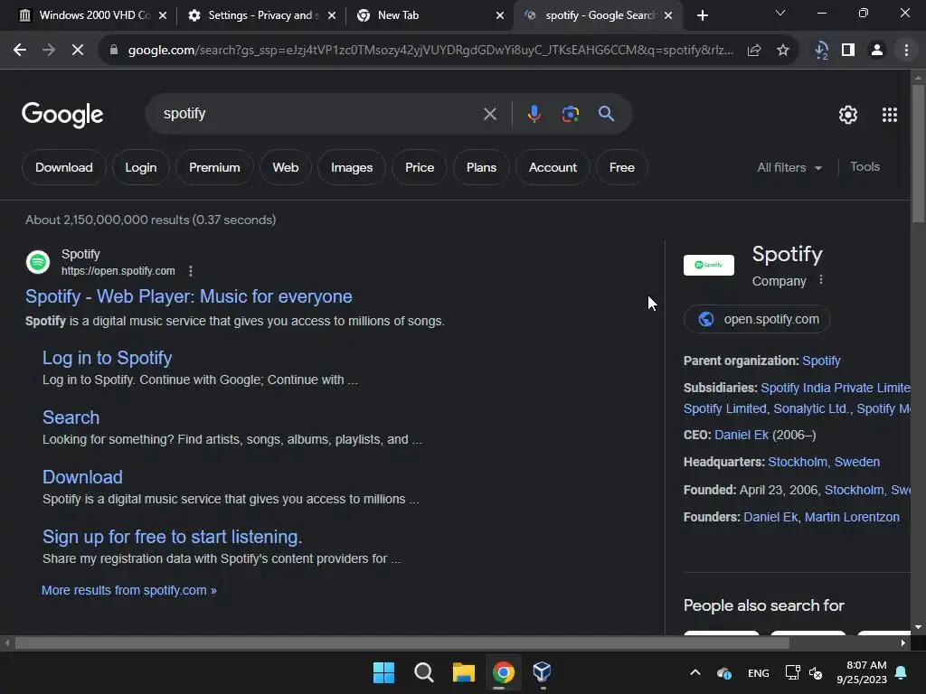Open ENG language indicator in tray

tap(759, 672)
